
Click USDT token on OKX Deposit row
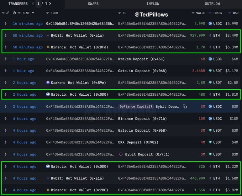(215, 142)
